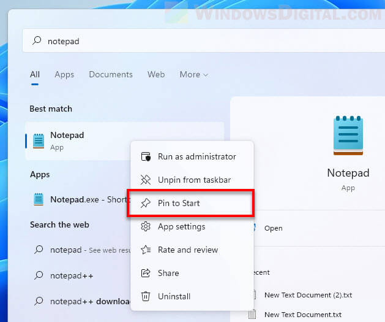Choose Unpin from taskbar
This screenshot has height=322, width=385.
pos(192,180)
